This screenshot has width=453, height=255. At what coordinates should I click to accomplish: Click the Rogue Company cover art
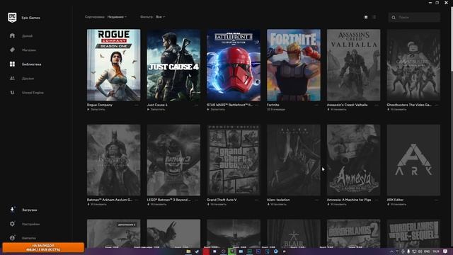pyautogui.click(x=113, y=65)
